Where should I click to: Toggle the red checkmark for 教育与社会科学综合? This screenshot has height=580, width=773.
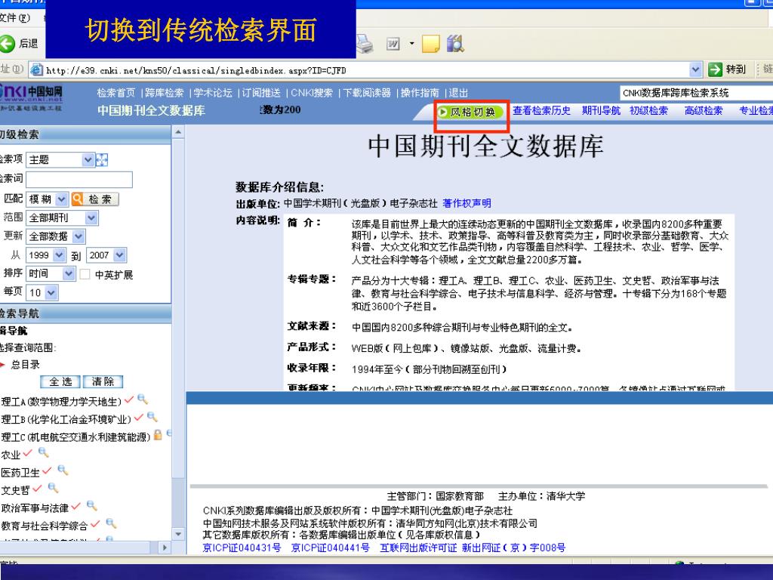pyautogui.click(x=95, y=524)
